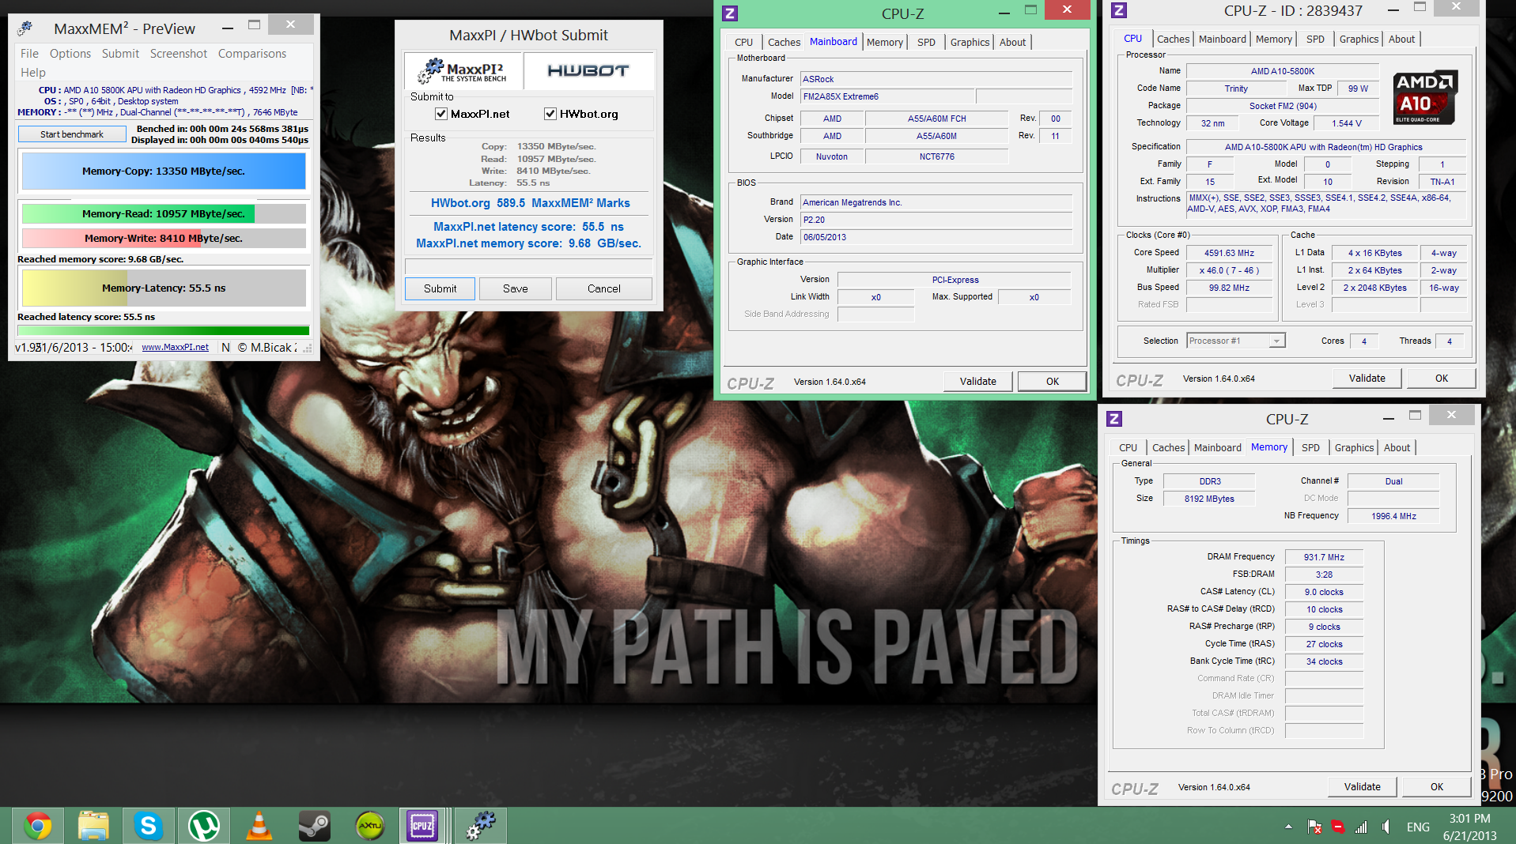1516x844 pixels.
Task: Switch to Graphics tab in Mainboard CPU-Z window
Action: pyautogui.click(x=970, y=43)
